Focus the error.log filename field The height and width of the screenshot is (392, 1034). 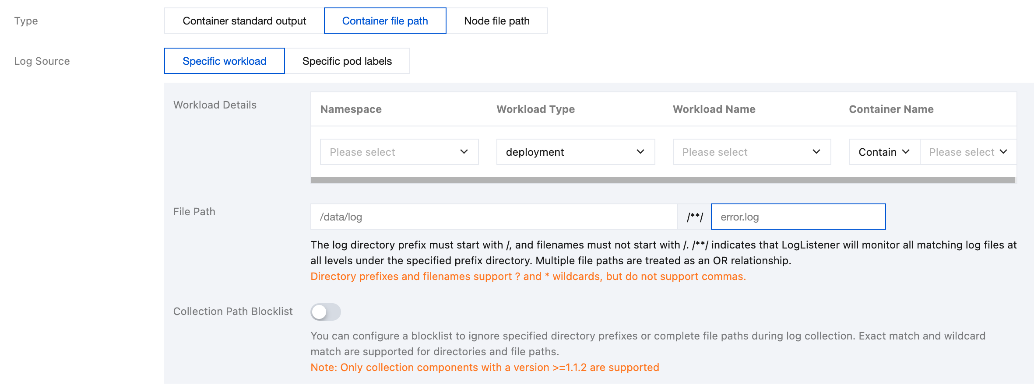(x=798, y=217)
